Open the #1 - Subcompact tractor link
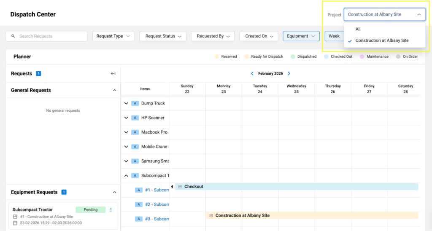Screen dimensions: 432x231 pos(157,190)
